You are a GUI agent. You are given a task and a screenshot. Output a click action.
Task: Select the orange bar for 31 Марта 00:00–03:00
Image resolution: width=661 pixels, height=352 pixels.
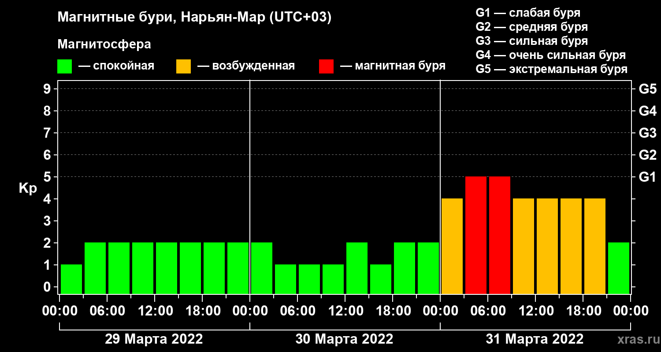452,246
